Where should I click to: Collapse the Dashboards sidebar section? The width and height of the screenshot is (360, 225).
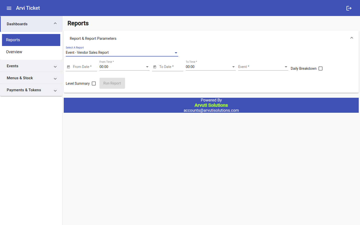[x=31, y=24]
